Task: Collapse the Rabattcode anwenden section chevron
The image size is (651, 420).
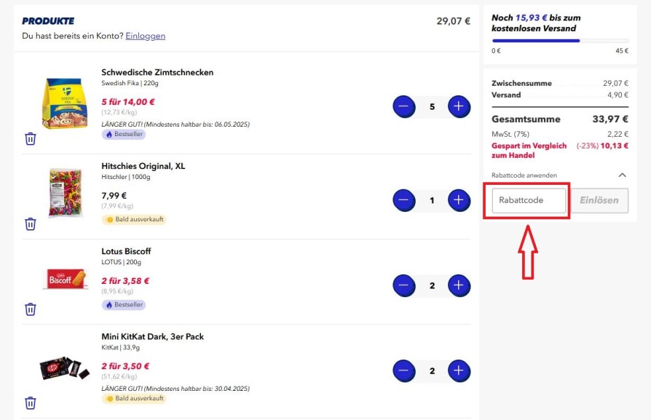Action: 622,175
